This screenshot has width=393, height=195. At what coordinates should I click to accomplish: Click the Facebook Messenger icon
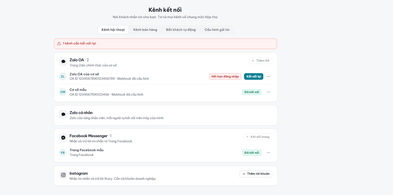tap(63, 138)
